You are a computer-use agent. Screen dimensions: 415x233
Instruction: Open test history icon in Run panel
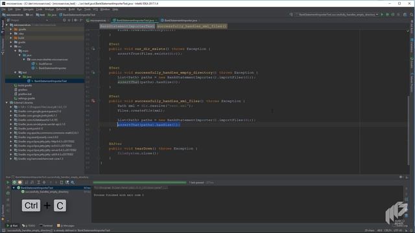click(67, 183)
